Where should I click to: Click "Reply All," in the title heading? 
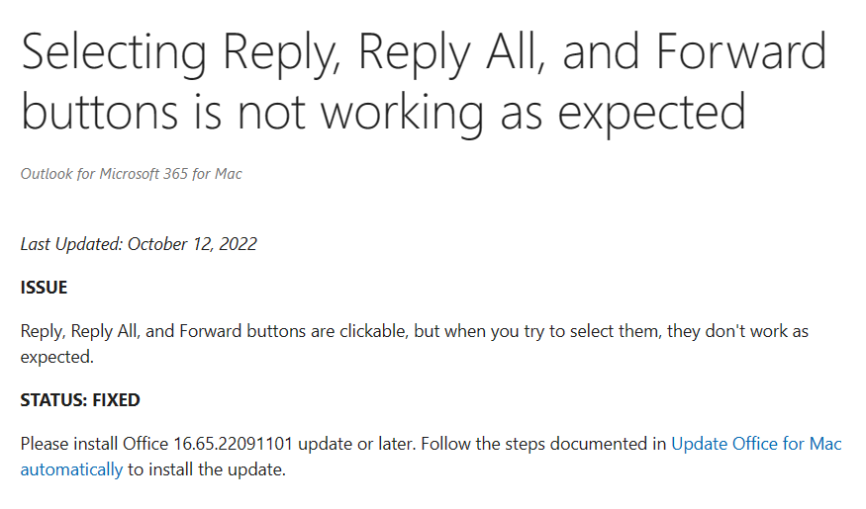click(451, 55)
